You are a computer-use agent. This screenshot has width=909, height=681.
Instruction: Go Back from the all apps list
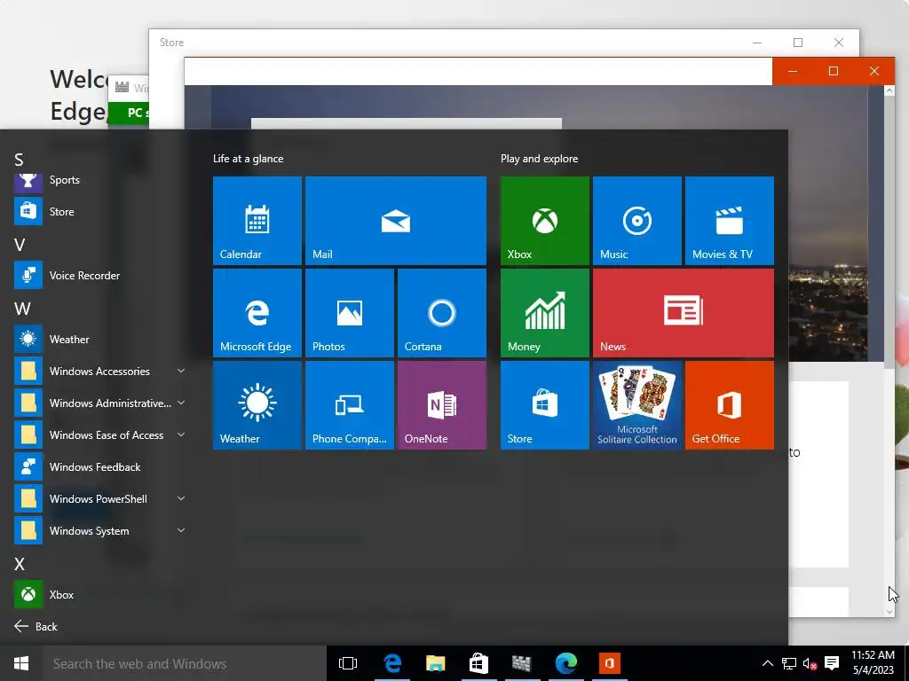click(36, 626)
